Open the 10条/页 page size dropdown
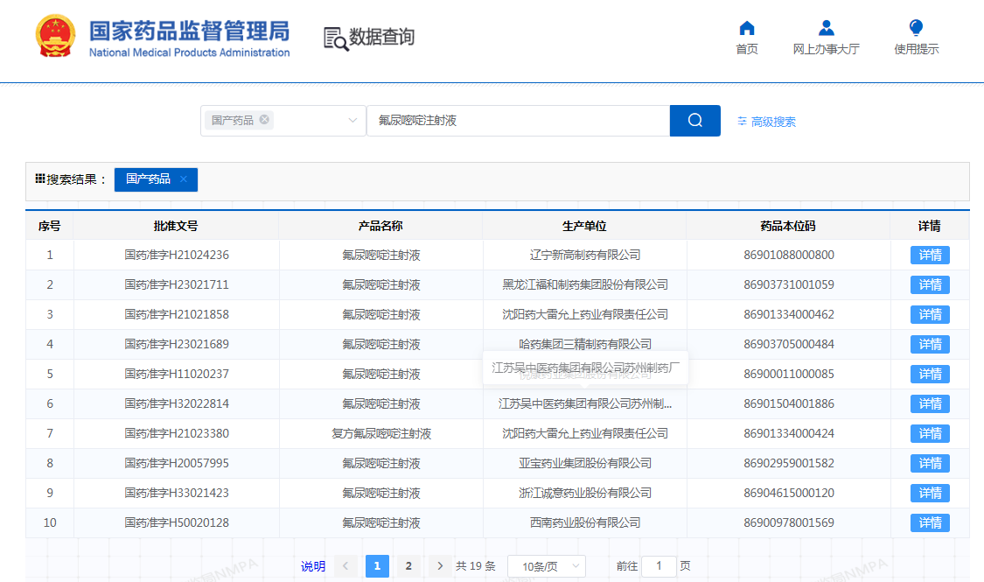984x582 pixels. [546, 566]
